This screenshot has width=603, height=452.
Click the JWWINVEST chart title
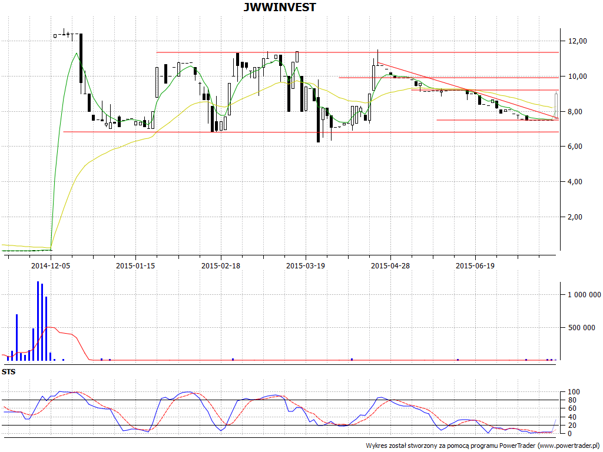click(279, 8)
